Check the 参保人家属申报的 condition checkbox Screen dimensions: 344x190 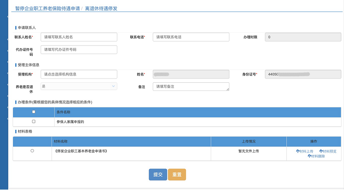point(34,122)
